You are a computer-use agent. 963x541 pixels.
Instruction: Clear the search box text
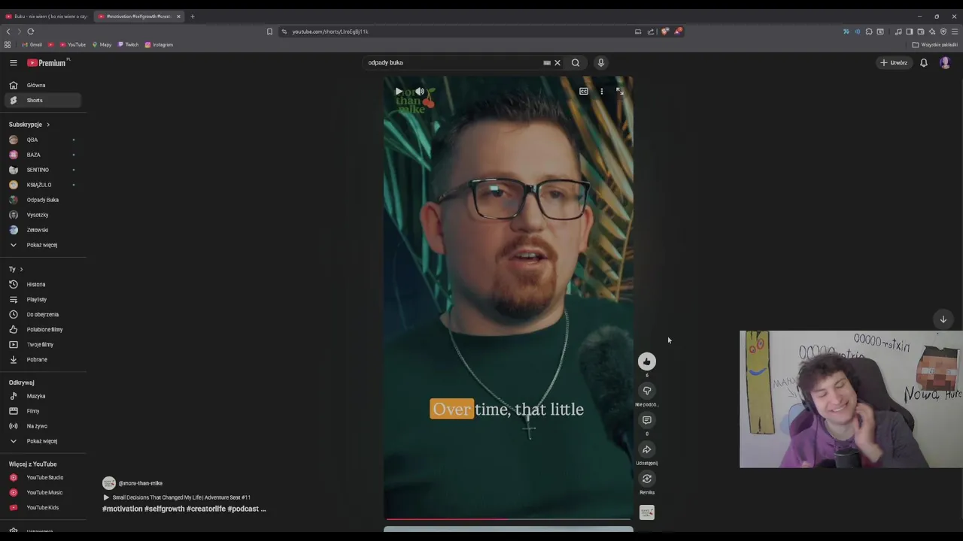pyautogui.click(x=557, y=63)
